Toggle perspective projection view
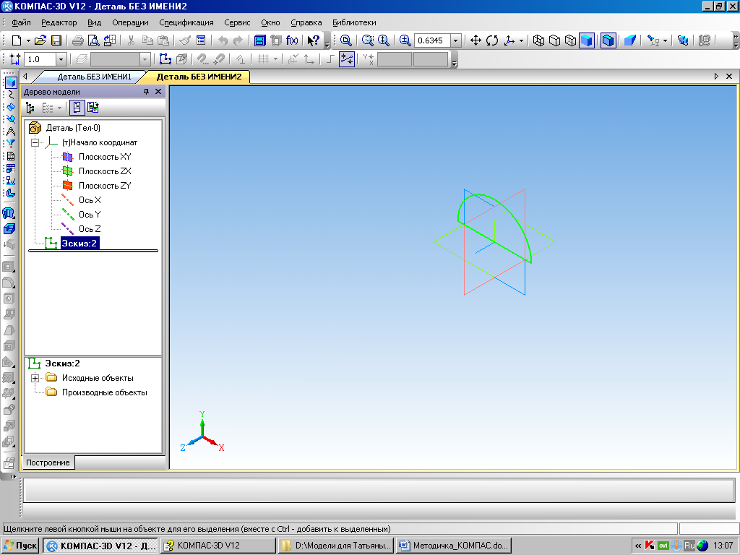Image resolution: width=740 pixels, height=555 pixels. click(629, 40)
